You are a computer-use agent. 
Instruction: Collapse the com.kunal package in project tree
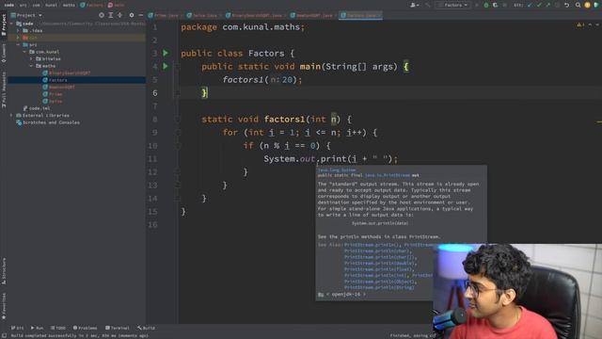tap(25, 52)
